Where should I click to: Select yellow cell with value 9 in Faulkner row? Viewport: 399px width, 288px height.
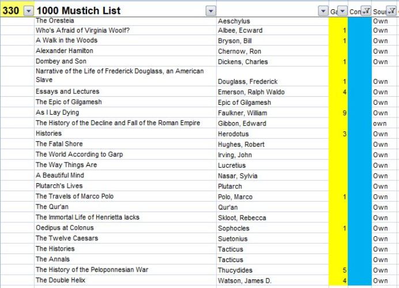coord(338,112)
